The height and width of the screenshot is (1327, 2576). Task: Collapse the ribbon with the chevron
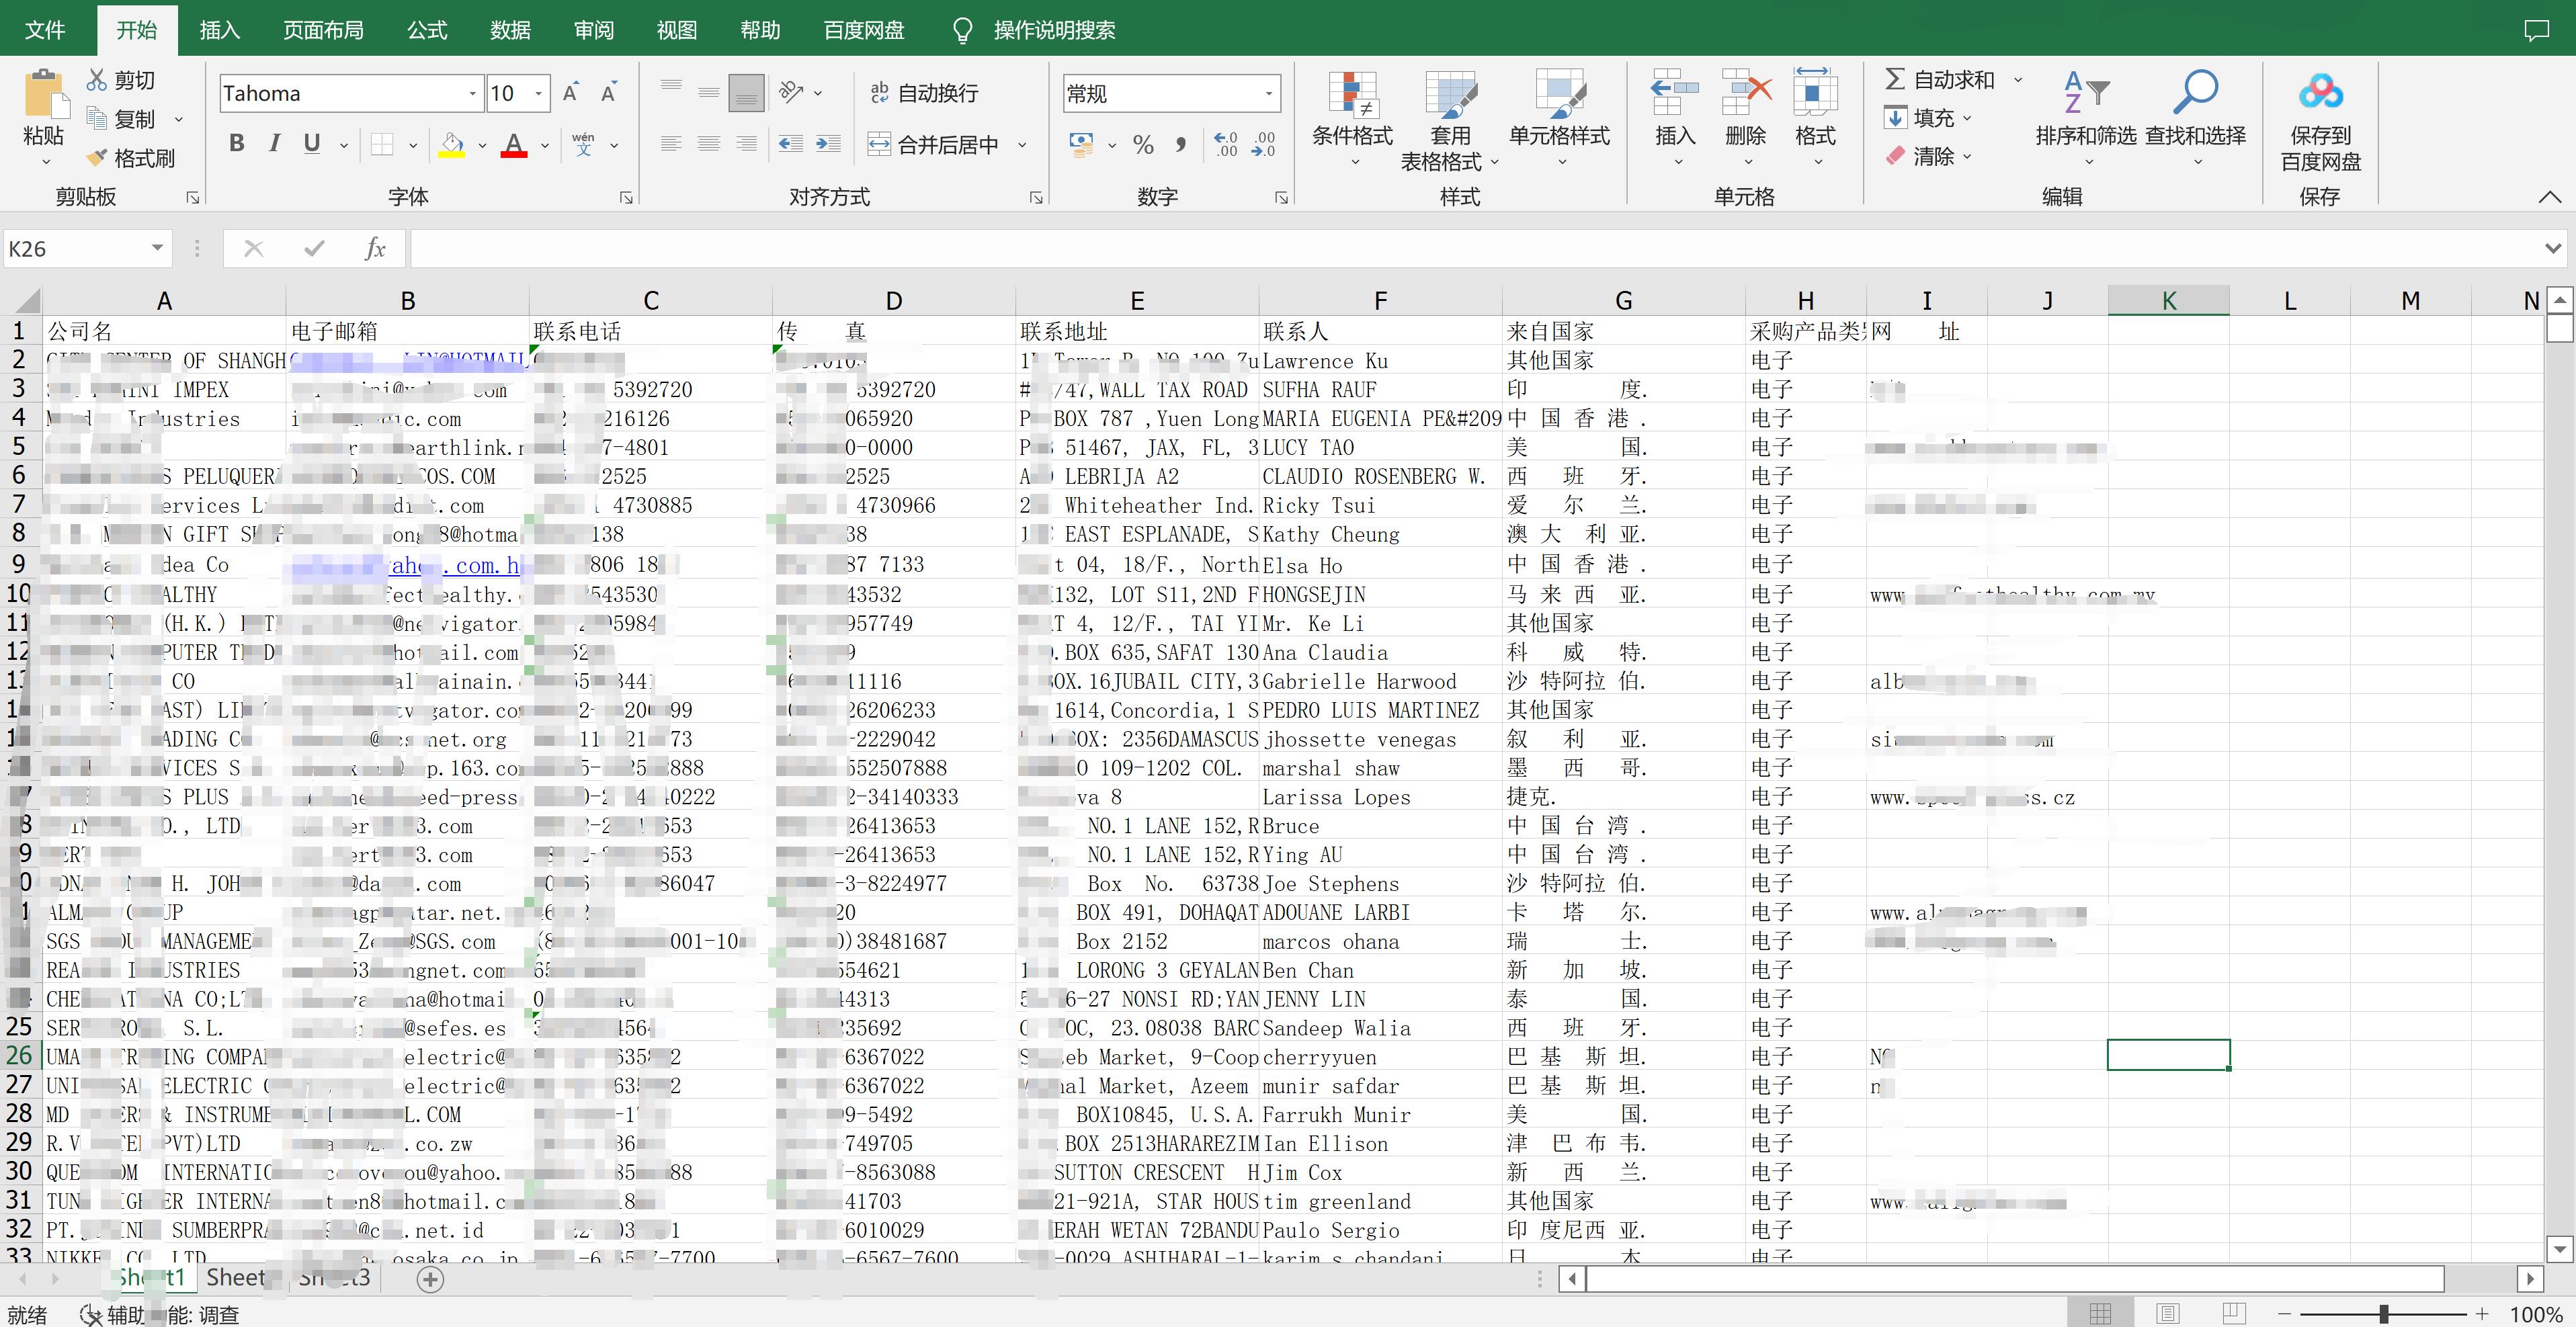point(2549,197)
